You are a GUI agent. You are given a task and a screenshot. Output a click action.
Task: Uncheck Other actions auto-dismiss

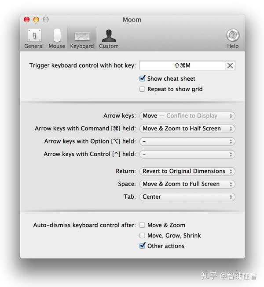tap(142, 246)
